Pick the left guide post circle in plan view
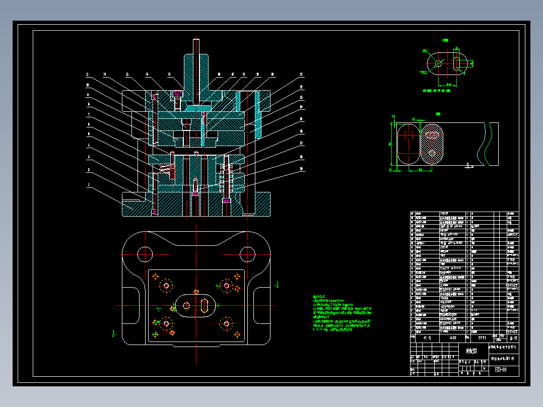This screenshot has height=407, width=543. coord(145,254)
